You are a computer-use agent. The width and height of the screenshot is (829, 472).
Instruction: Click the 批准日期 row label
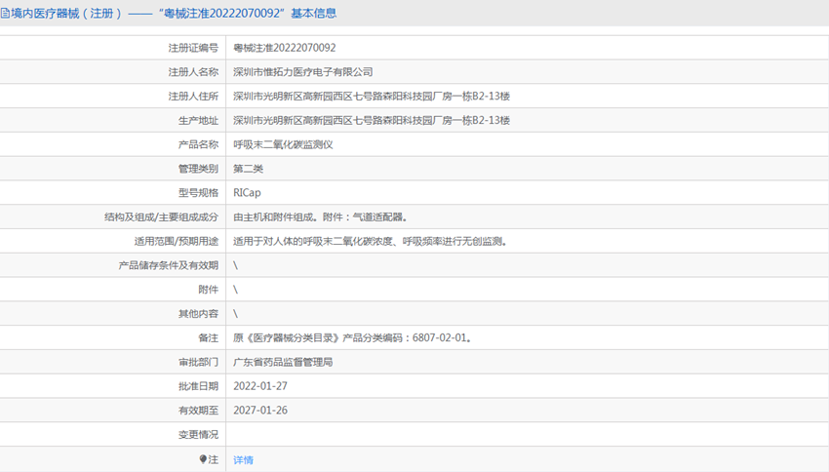click(x=198, y=386)
